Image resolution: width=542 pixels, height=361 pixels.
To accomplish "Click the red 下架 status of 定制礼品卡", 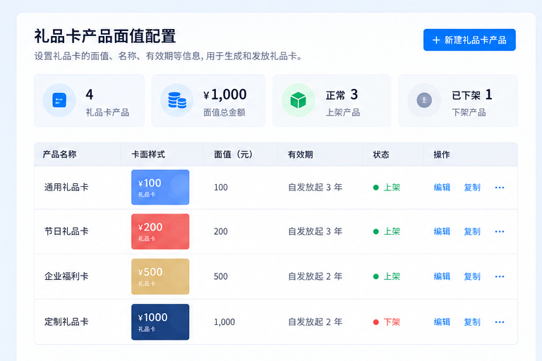I will point(387,322).
